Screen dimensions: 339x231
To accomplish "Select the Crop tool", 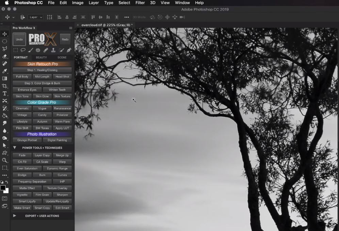I will [x=5, y=86].
